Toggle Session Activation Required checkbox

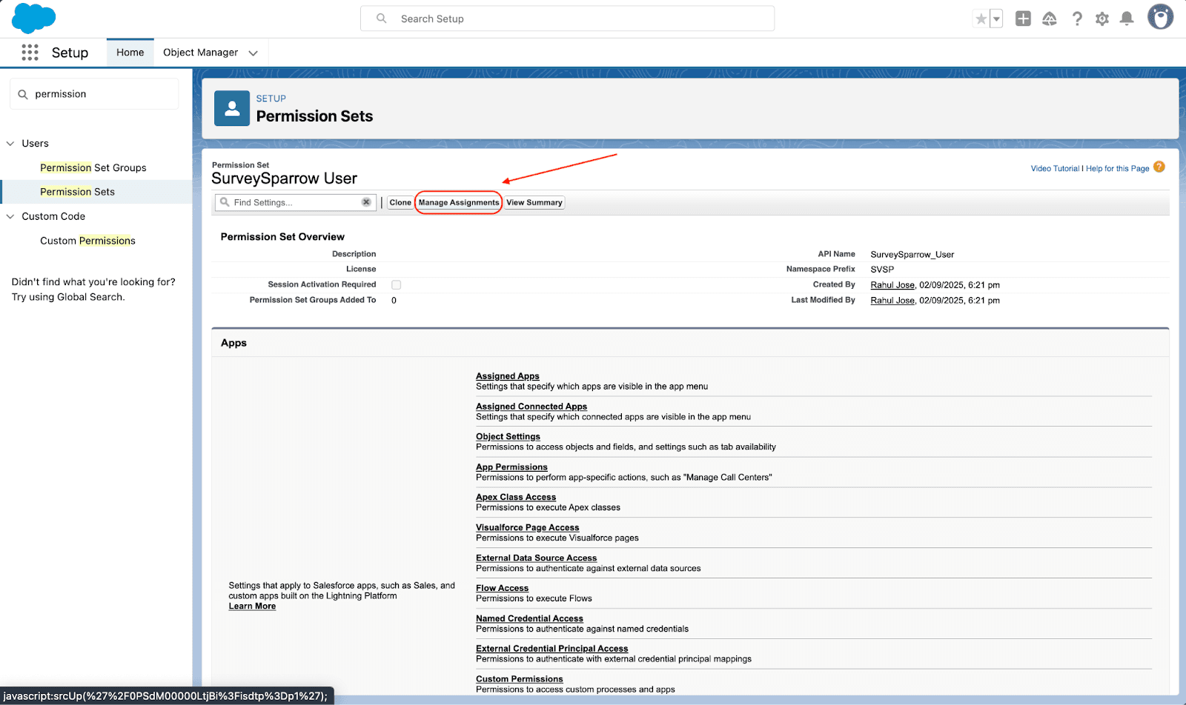pos(397,285)
